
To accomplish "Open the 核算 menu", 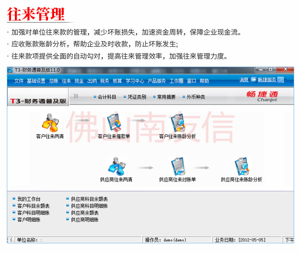I will tap(117, 81).
